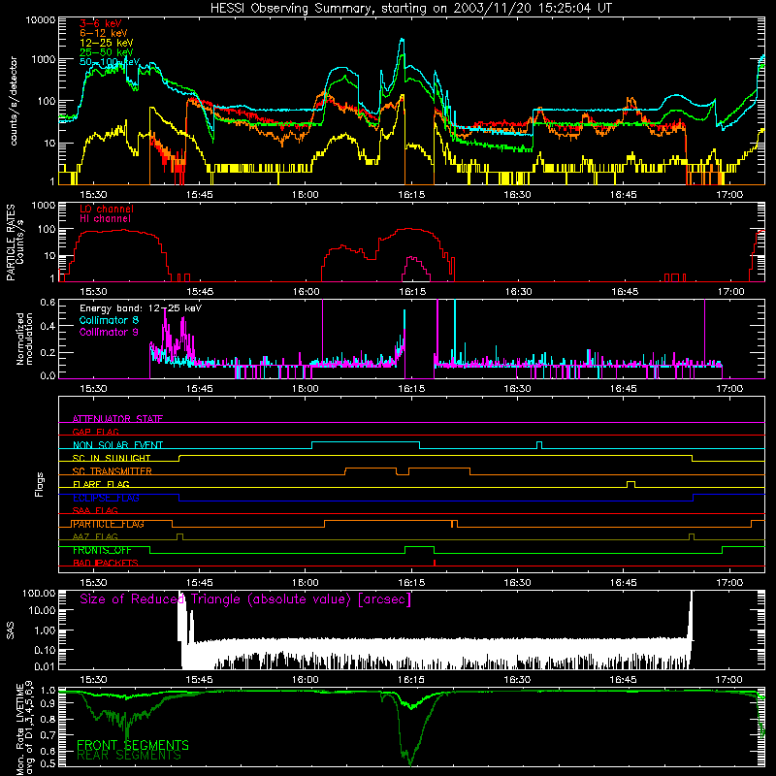Click the 100.00 y-axis label on SAS plot

point(39,593)
